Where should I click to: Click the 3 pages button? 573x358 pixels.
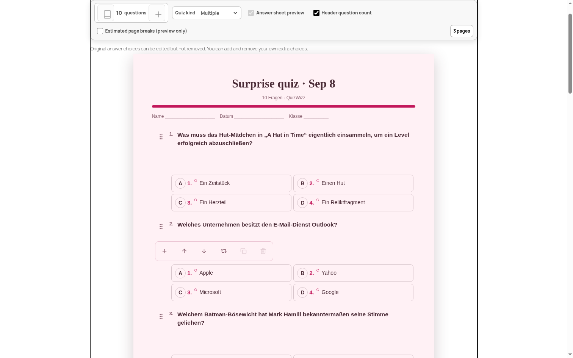pos(462,31)
